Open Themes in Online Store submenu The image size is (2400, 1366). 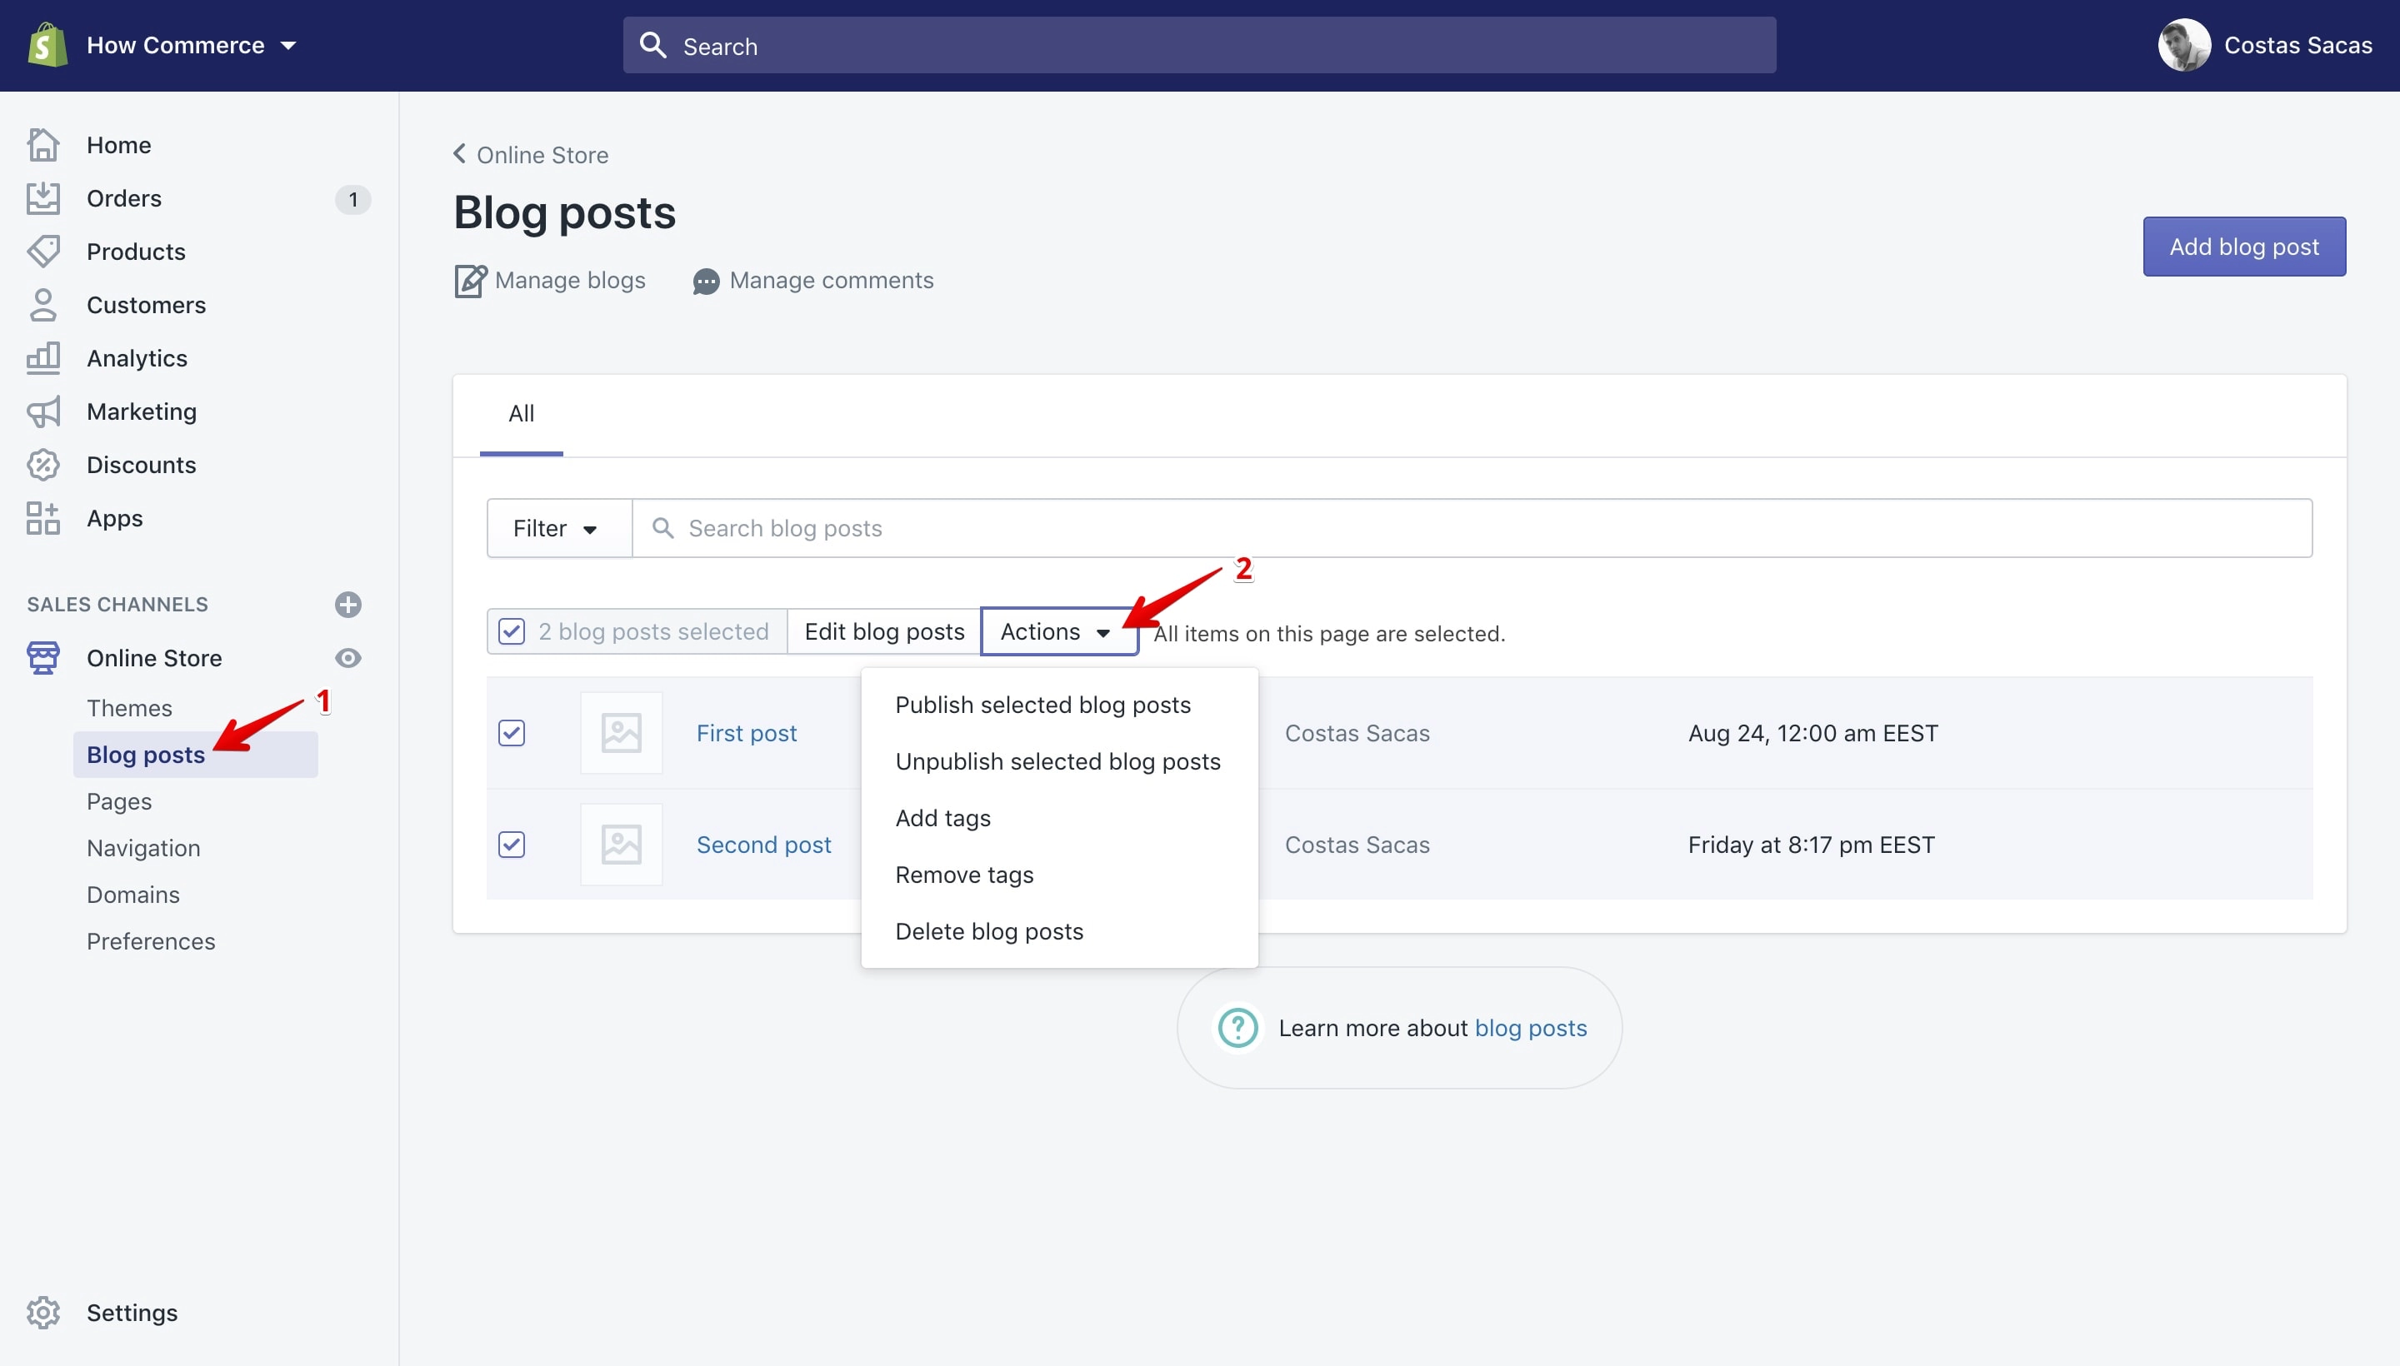point(129,708)
